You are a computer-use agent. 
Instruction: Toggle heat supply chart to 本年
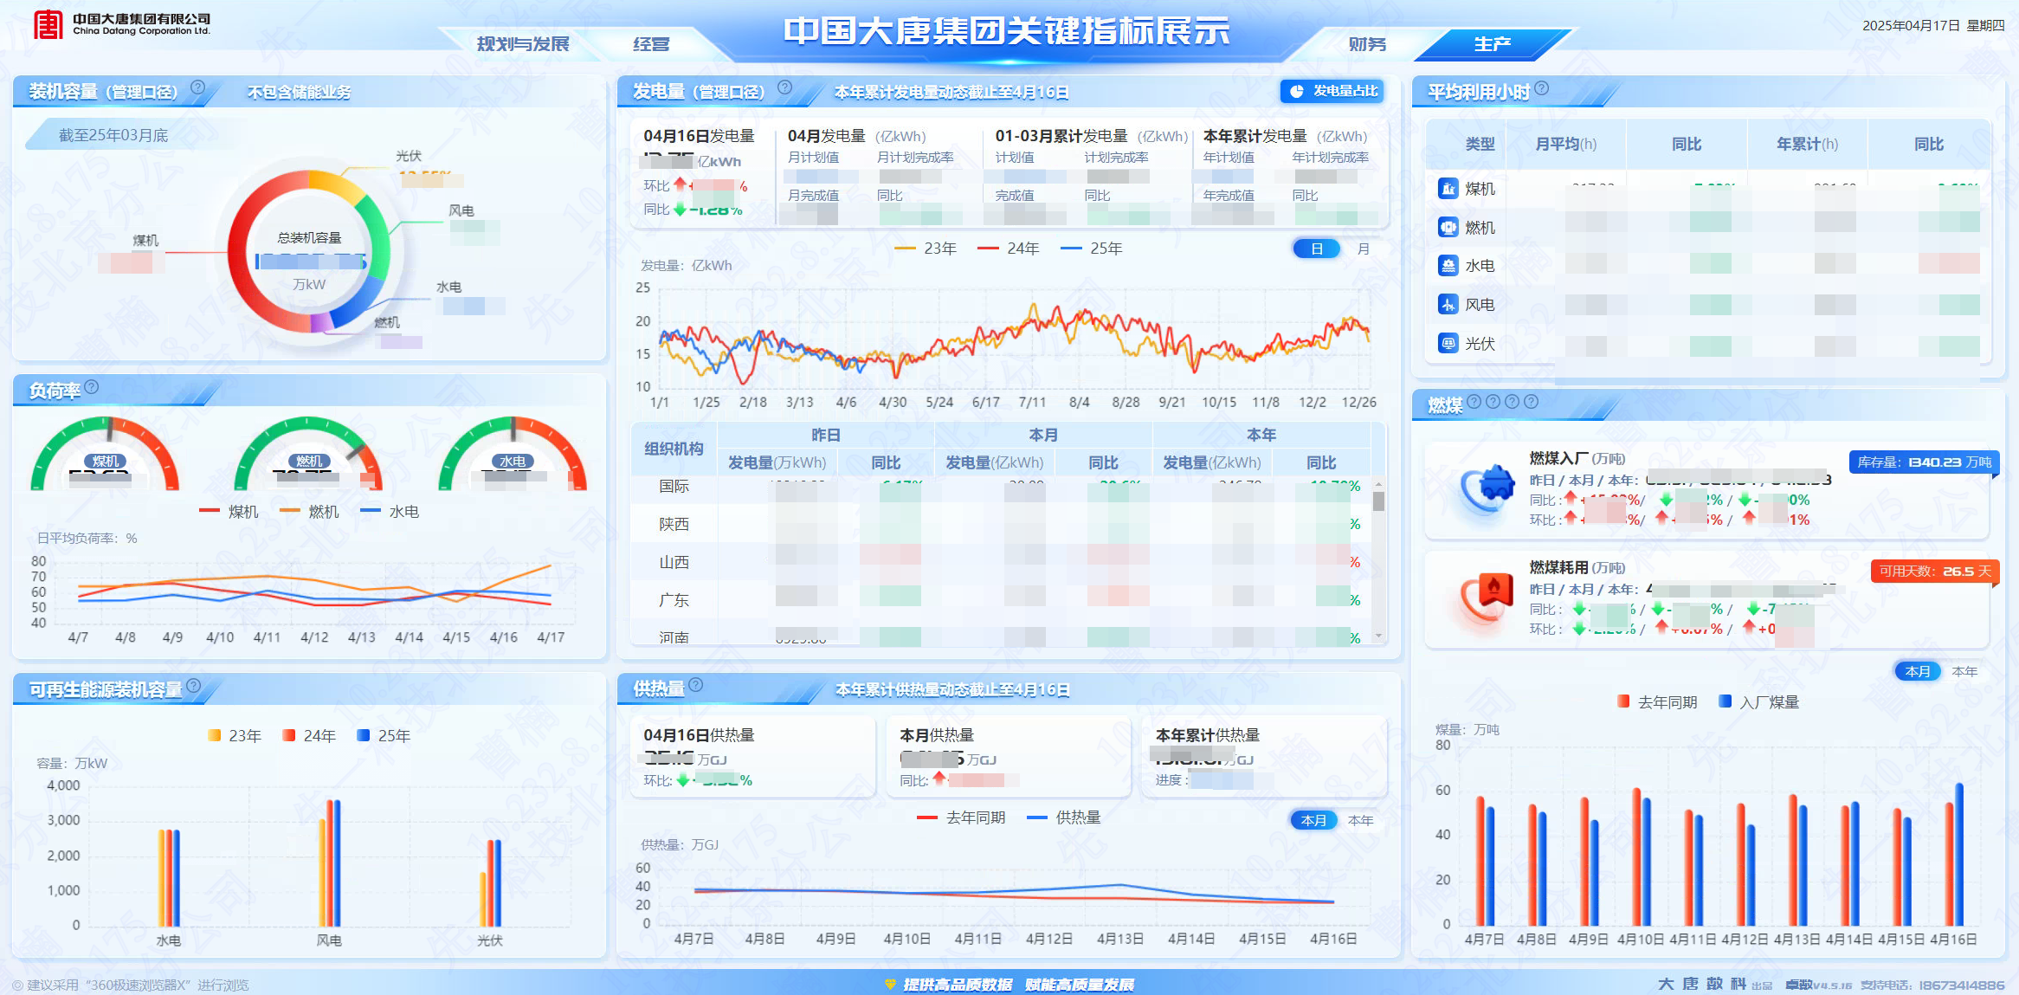pyautogui.click(x=1360, y=820)
